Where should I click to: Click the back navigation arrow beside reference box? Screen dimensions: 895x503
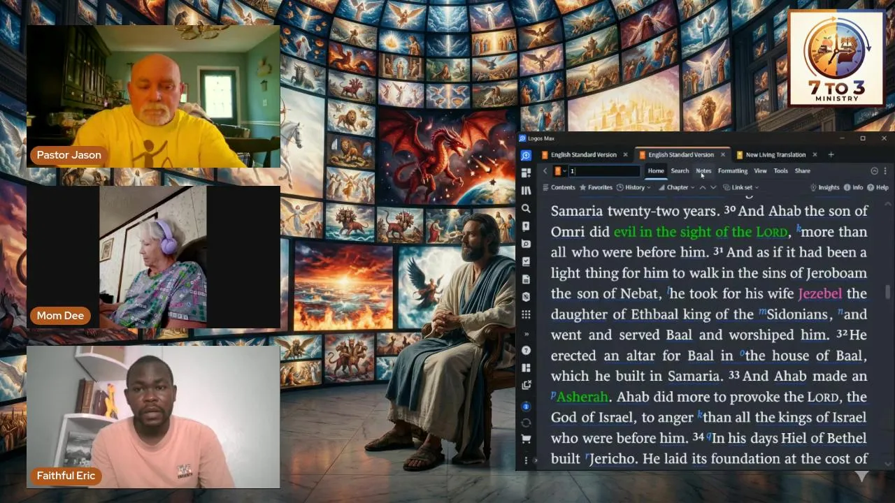[x=545, y=171]
